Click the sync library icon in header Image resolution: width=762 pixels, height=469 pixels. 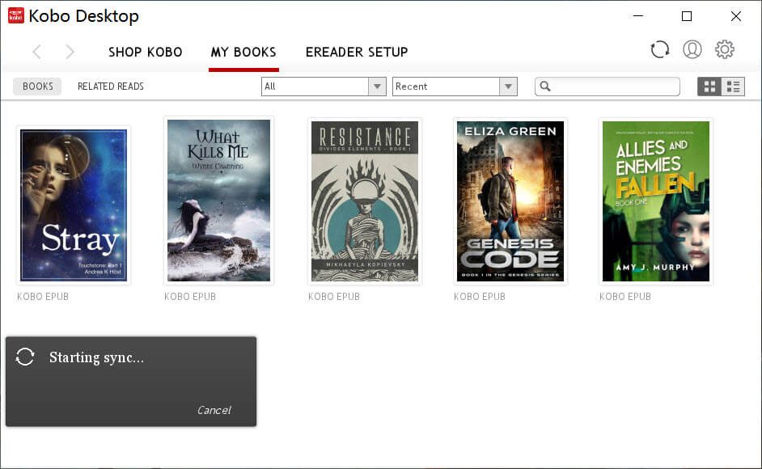tap(660, 50)
